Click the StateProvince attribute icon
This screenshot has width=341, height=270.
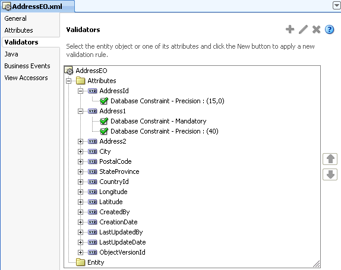click(93, 171)
